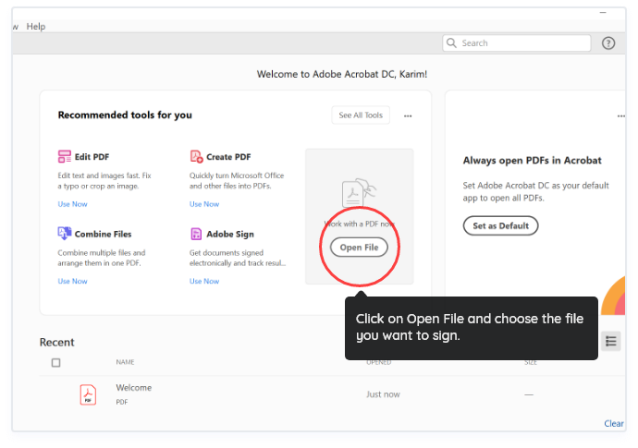Click Use Now under Edit PDF
This screenshot has width=638, height=448.
coord(72,204)
